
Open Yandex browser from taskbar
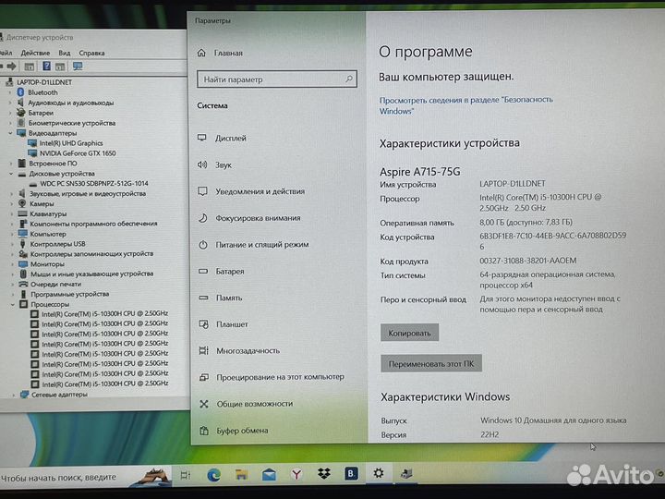coord(296,474)
